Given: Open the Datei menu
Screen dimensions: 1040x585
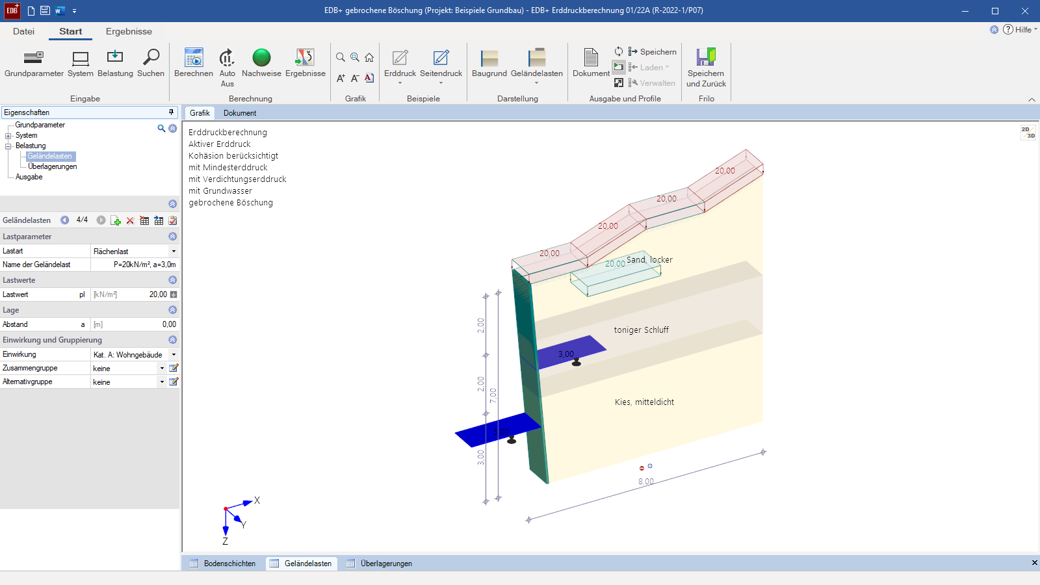Looking at the screenshot, I should click(23, 31).
